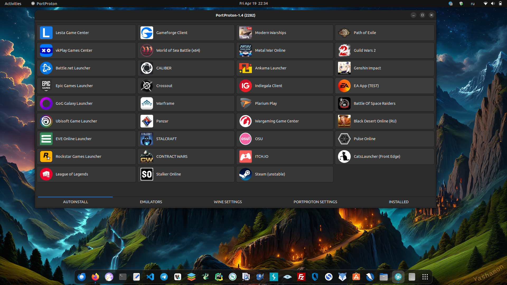The width and height of the screenshot is (507, 285).
Task: Click the Crossout icon
Action: click(147, 86)
